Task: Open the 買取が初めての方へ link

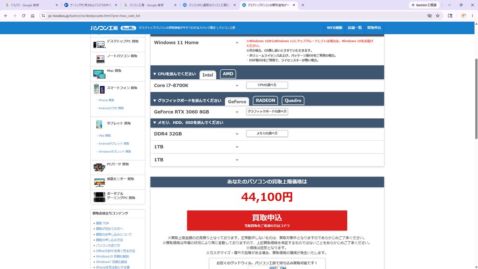Action: coord(110,229)
